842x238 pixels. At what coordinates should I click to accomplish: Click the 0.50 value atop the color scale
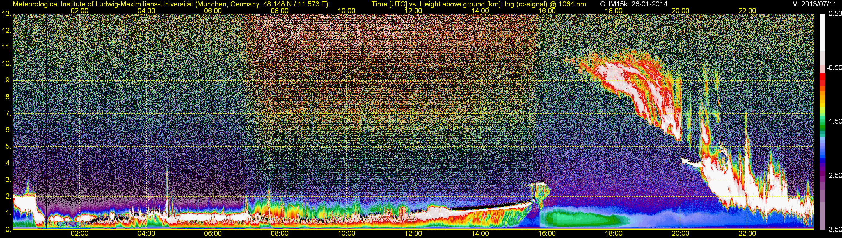pyautogui.click(x=835, y=14)
